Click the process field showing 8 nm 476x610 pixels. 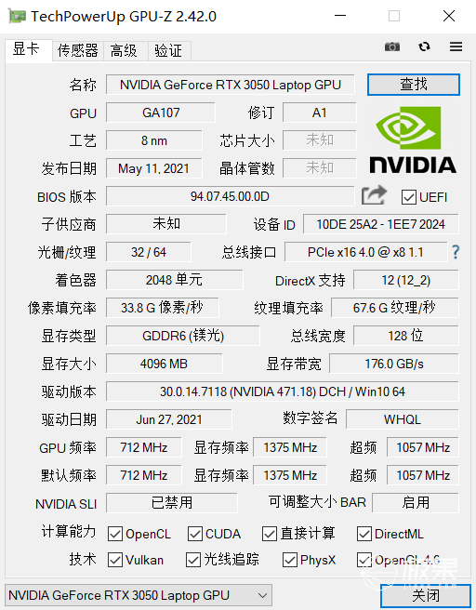pos(154,140)
